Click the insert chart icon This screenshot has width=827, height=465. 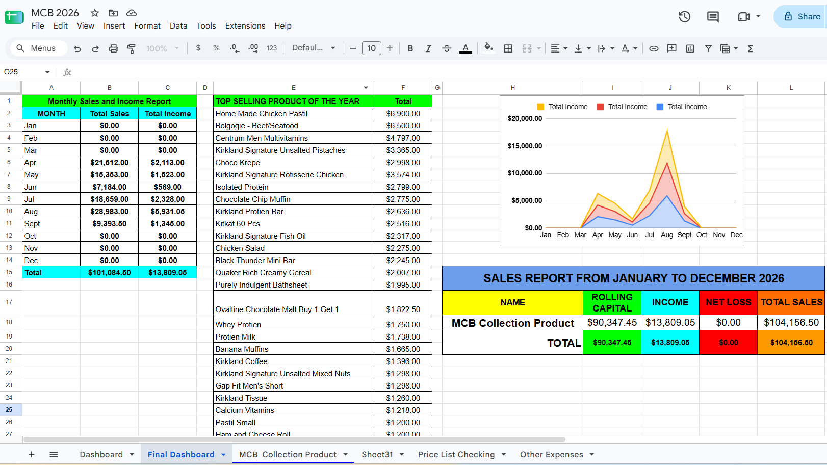pyautogui.click(x=690, y=48)
